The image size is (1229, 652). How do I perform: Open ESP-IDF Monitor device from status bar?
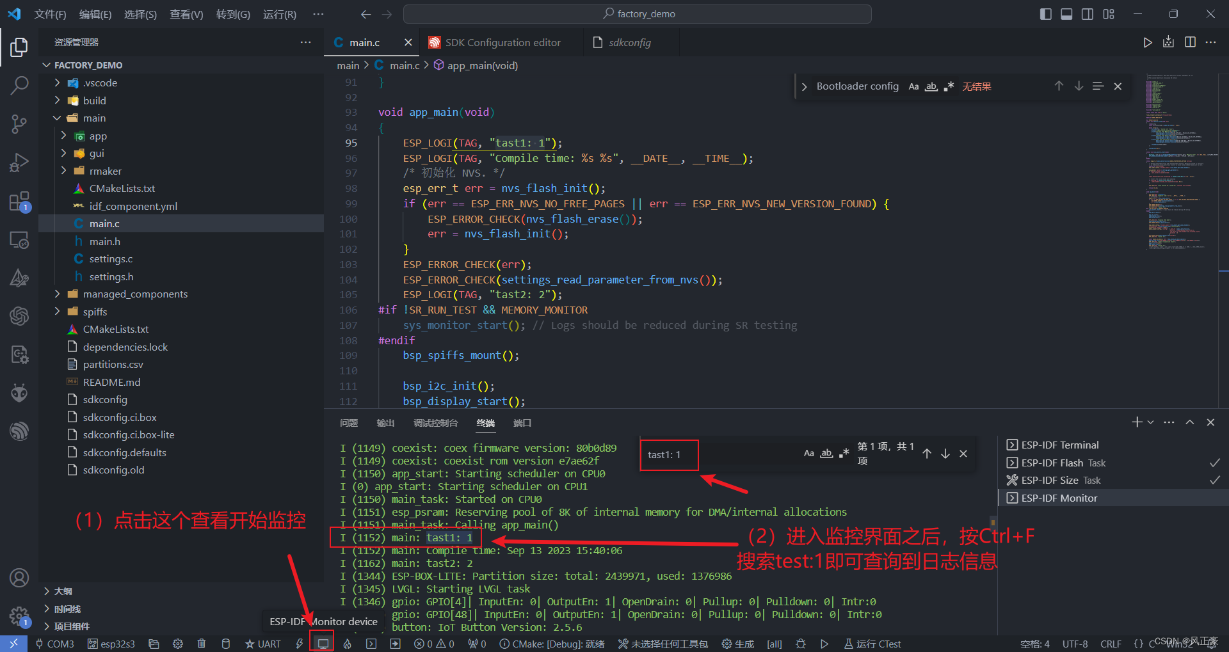tap(322, 644)
